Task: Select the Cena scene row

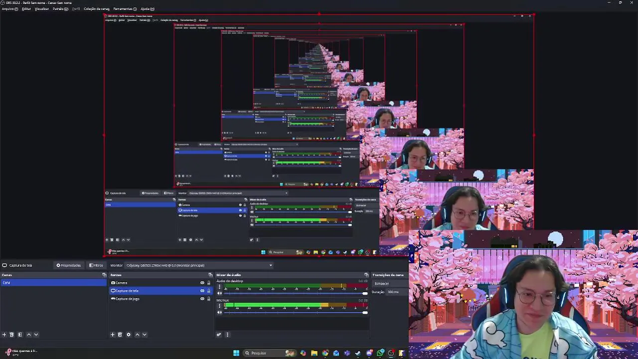Action: pyautogui.click(x=53, y=283)
